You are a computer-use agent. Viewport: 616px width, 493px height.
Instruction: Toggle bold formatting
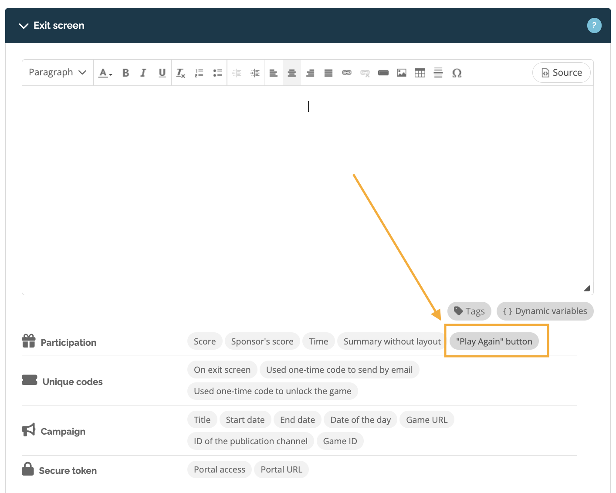point(125,73)
